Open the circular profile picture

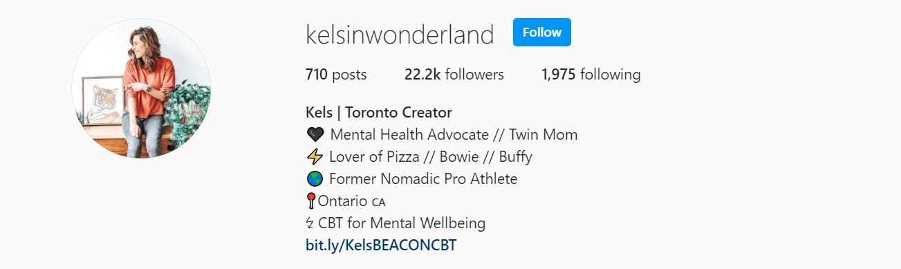[141, 89]
